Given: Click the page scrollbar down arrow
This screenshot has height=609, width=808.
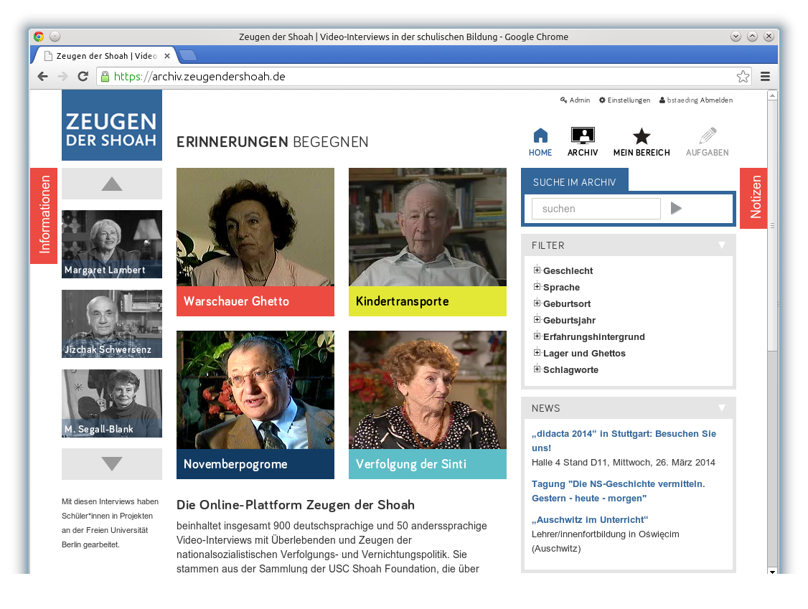Looking at the screenshot, I should (772, 571).
